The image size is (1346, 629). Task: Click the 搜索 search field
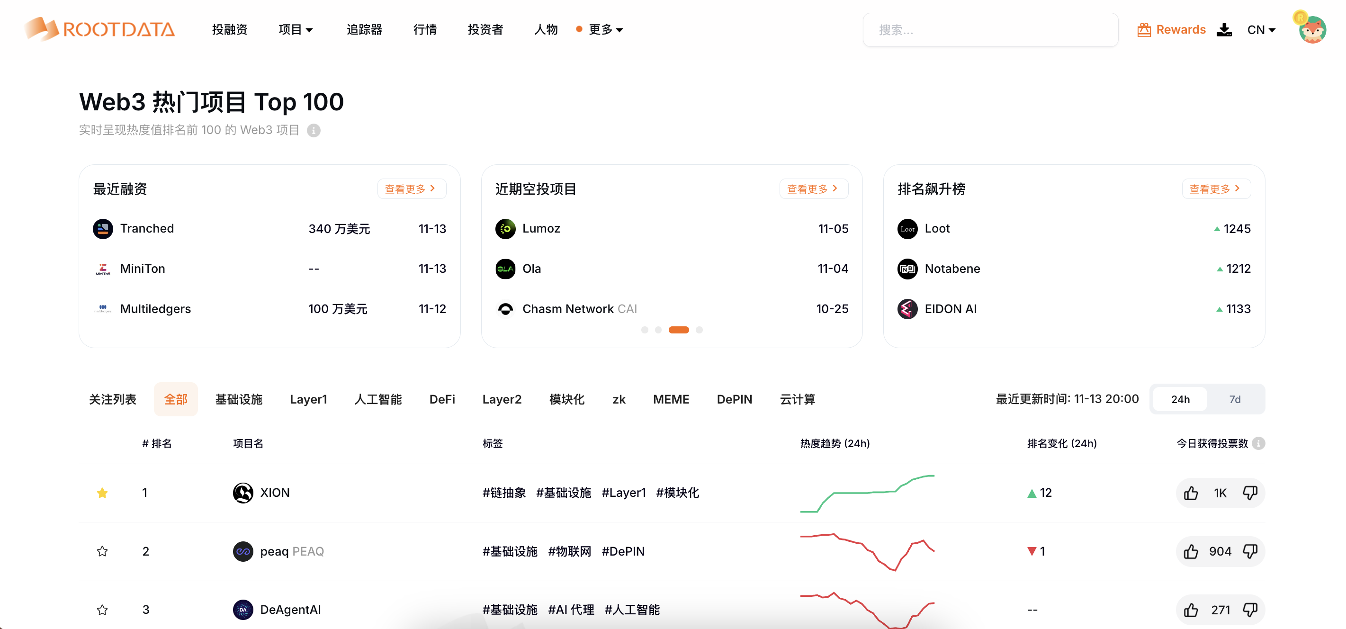click(990, 30)
